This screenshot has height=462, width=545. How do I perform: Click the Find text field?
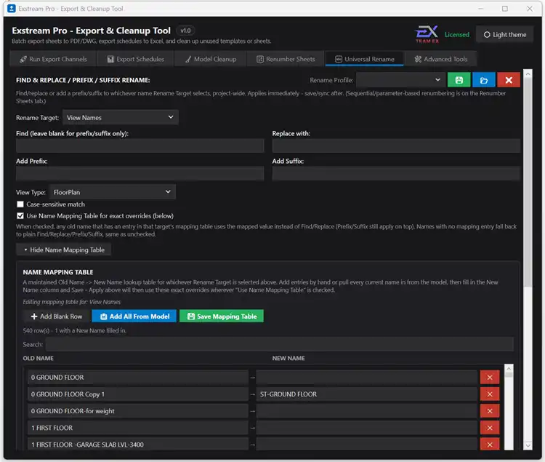click(x=140, y=146)
